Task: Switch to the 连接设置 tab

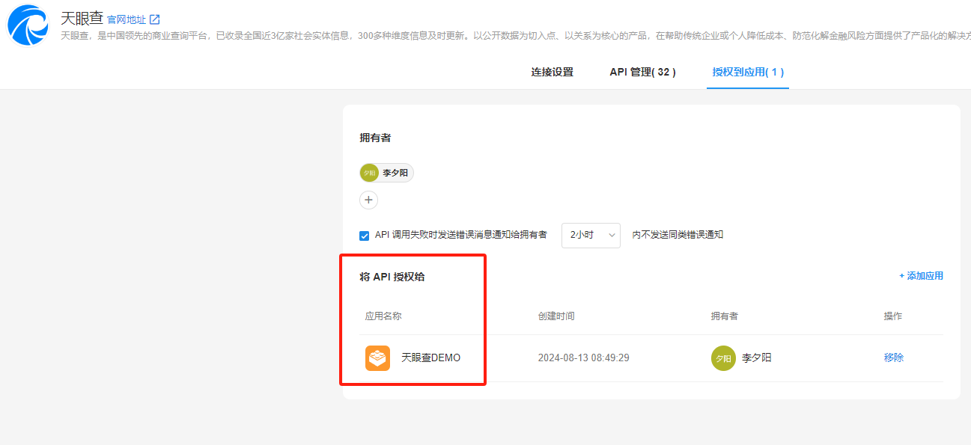Action: 552,72
